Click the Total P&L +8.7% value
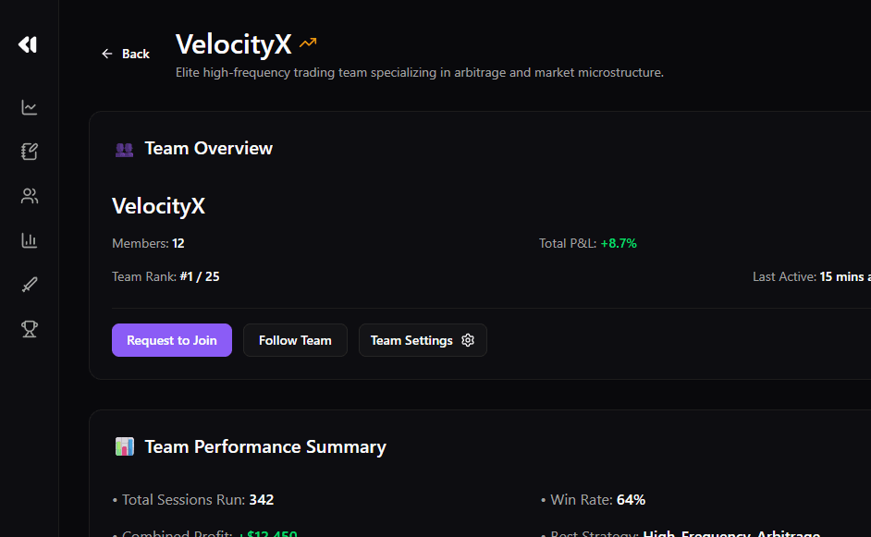 pos(619,243)
